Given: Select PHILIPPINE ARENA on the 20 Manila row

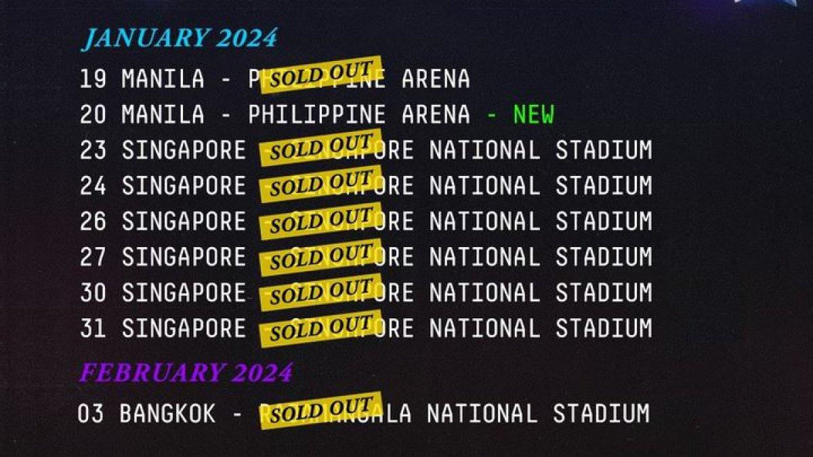Looking at the screenshot, I should 359,114.
